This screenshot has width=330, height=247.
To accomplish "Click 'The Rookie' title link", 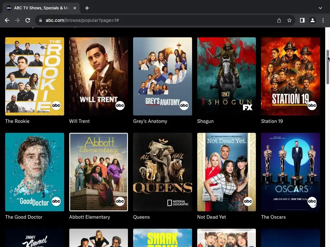I will point(17,121).
